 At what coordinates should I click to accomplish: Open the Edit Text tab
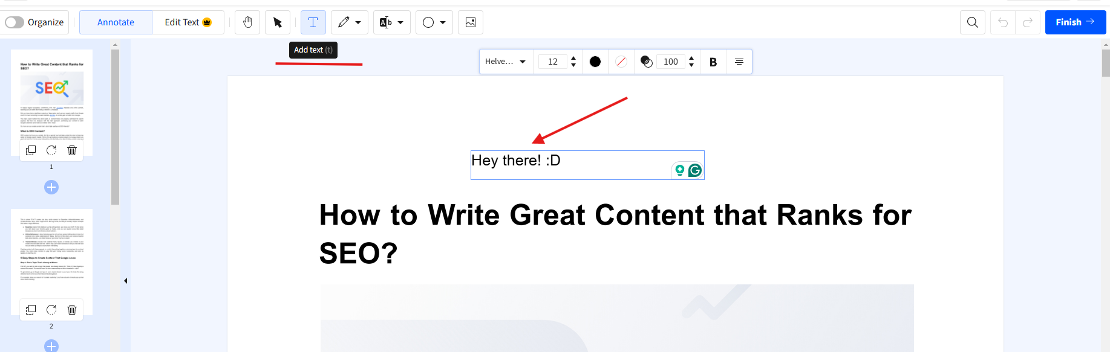click(x=188, y=22)
